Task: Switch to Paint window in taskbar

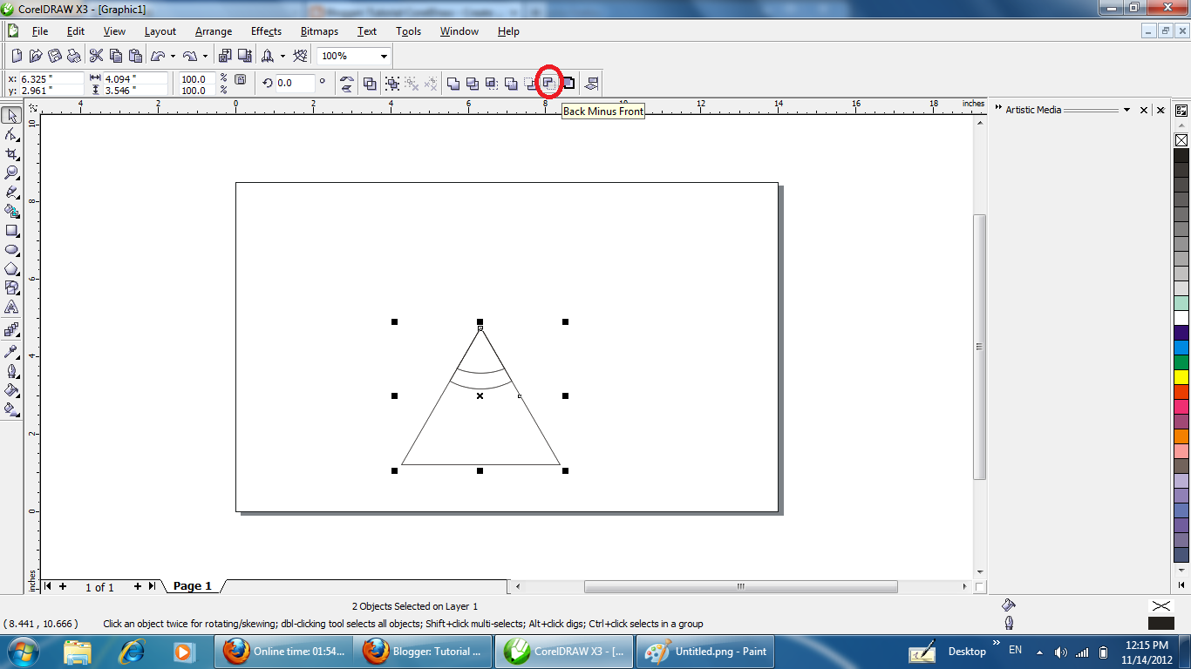Action: (704, 651)
